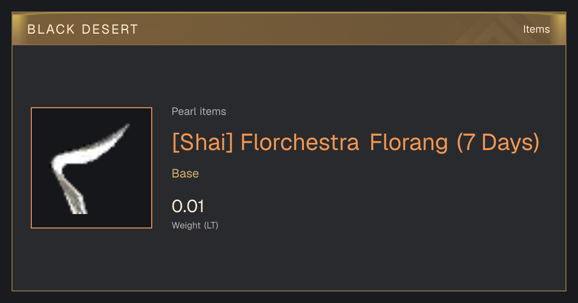578x303 pixels.
Task: Click the [Shai] class tag in title
Action: pyautogui.click(x=203, y=143)
